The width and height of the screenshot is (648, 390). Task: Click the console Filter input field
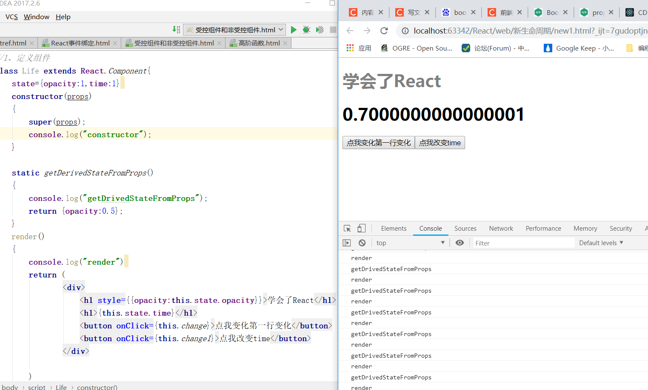pyautogui.click(x=523, y=243)
